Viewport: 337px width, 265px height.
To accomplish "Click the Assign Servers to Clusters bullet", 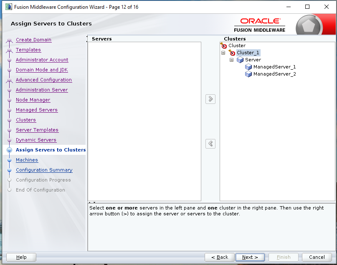I will 9,150.
